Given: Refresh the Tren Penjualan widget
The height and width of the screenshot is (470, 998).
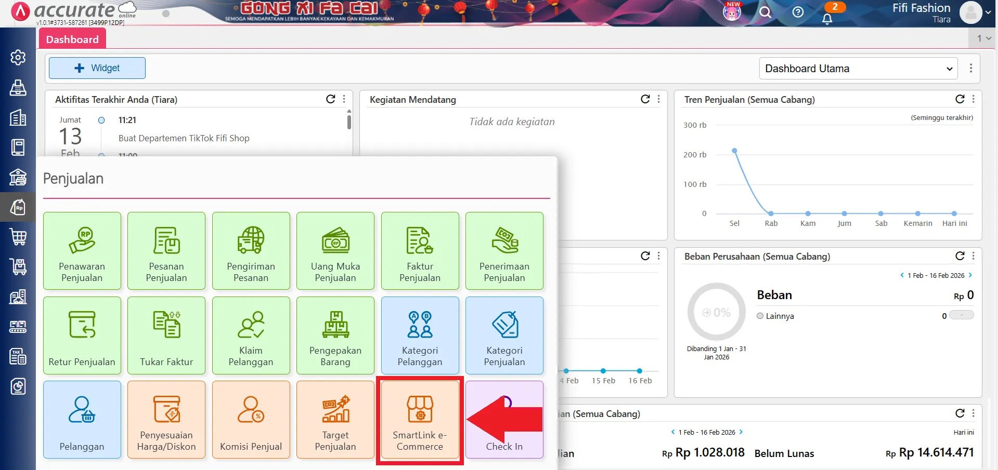Looking at the screenshot, I should [960, 99].
